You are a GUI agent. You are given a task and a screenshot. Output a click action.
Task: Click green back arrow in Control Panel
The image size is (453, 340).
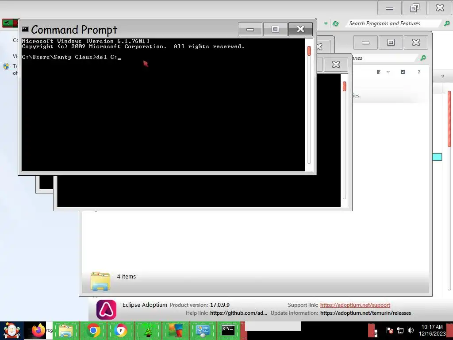click(x=7, y=23)
